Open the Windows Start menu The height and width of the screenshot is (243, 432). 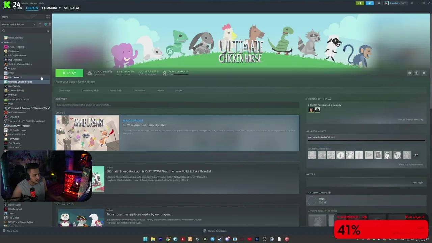145,239
